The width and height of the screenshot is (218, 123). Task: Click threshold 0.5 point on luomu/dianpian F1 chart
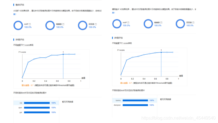click(150, 54)
